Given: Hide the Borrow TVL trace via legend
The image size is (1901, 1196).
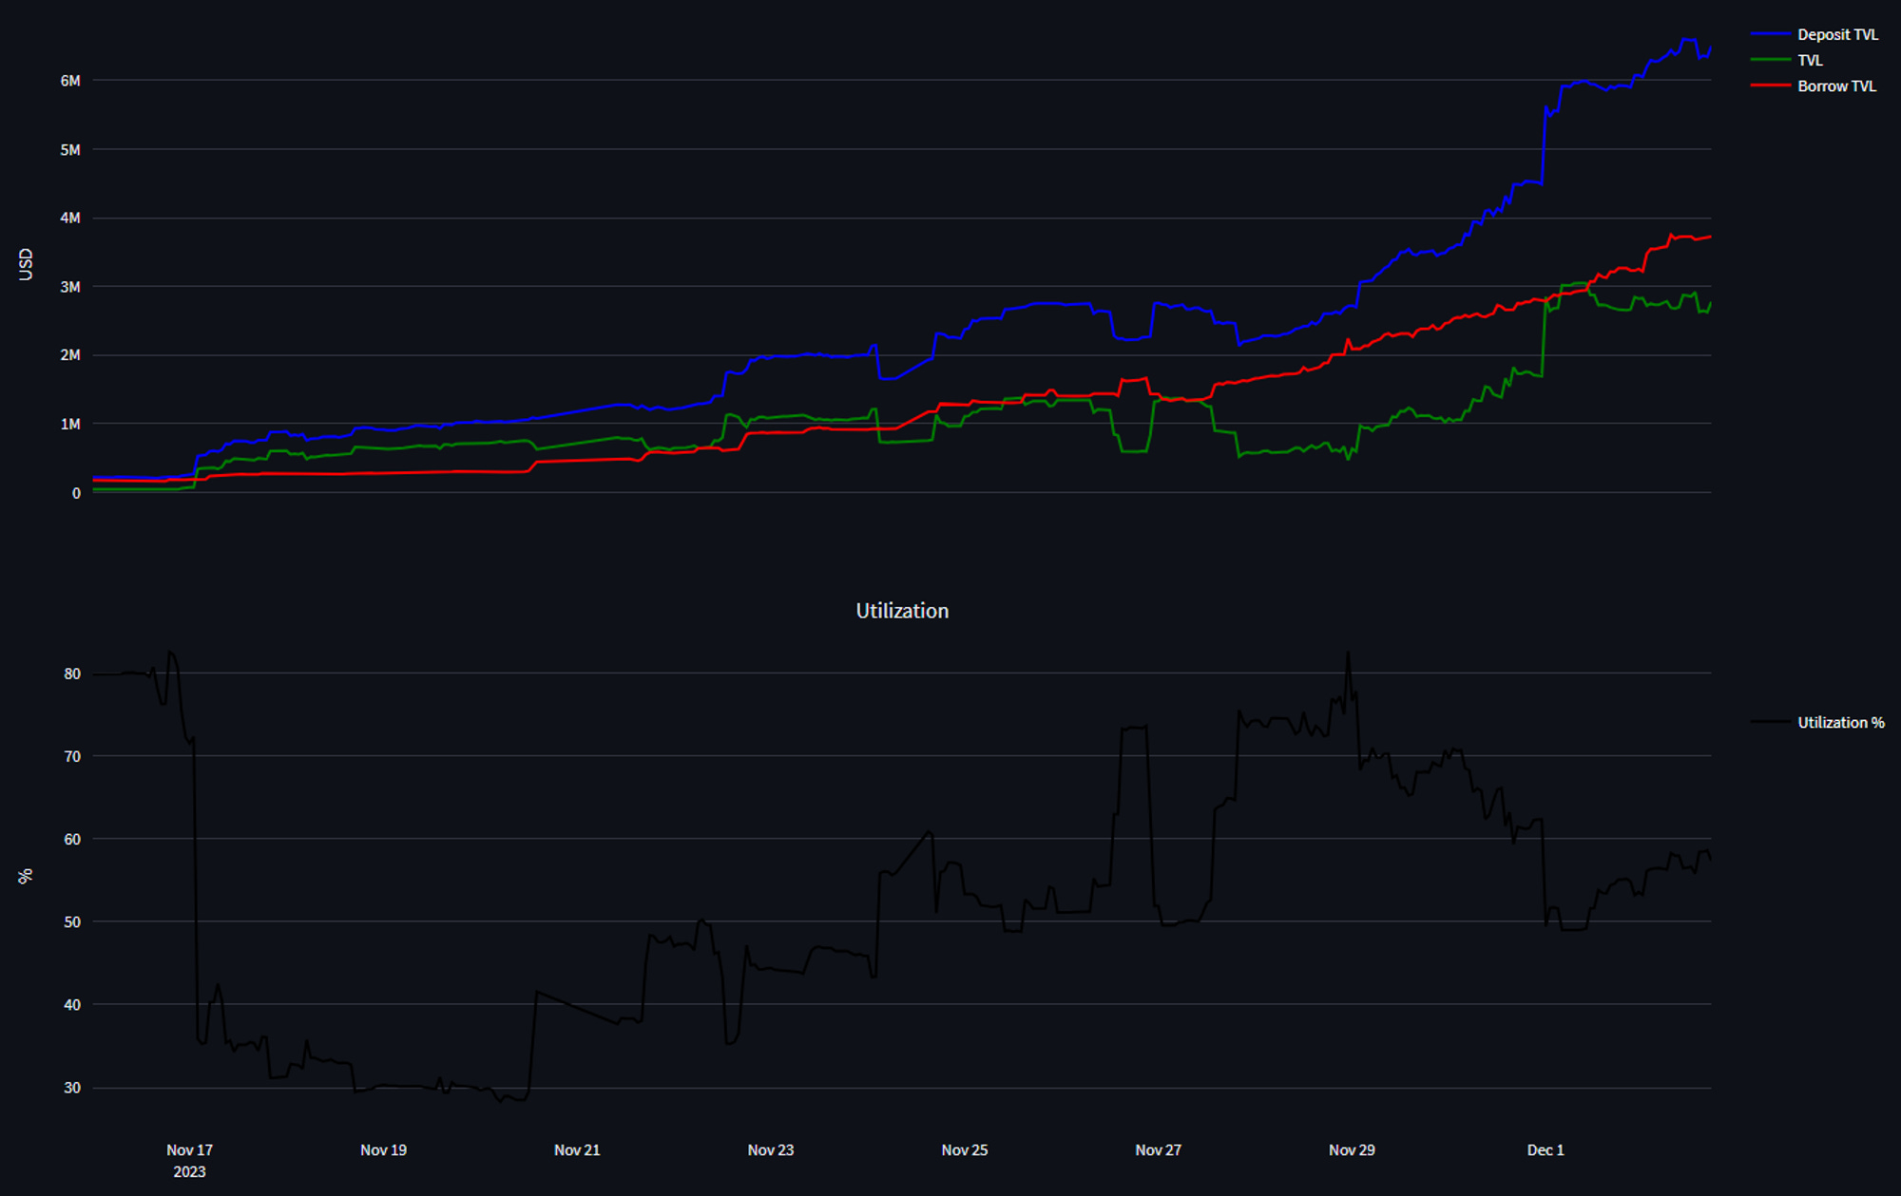Looking at the screenshot, I should pos(1835,85).
